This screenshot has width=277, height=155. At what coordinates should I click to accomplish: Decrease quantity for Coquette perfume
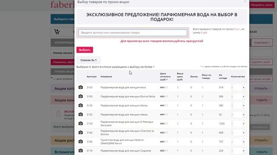[232, 151]
